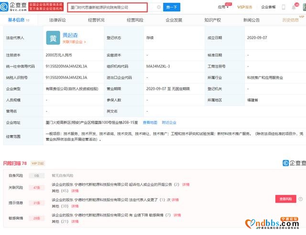Click the mobile phone icon in header
Screen dimensions: 306x235
pos(284,7)
